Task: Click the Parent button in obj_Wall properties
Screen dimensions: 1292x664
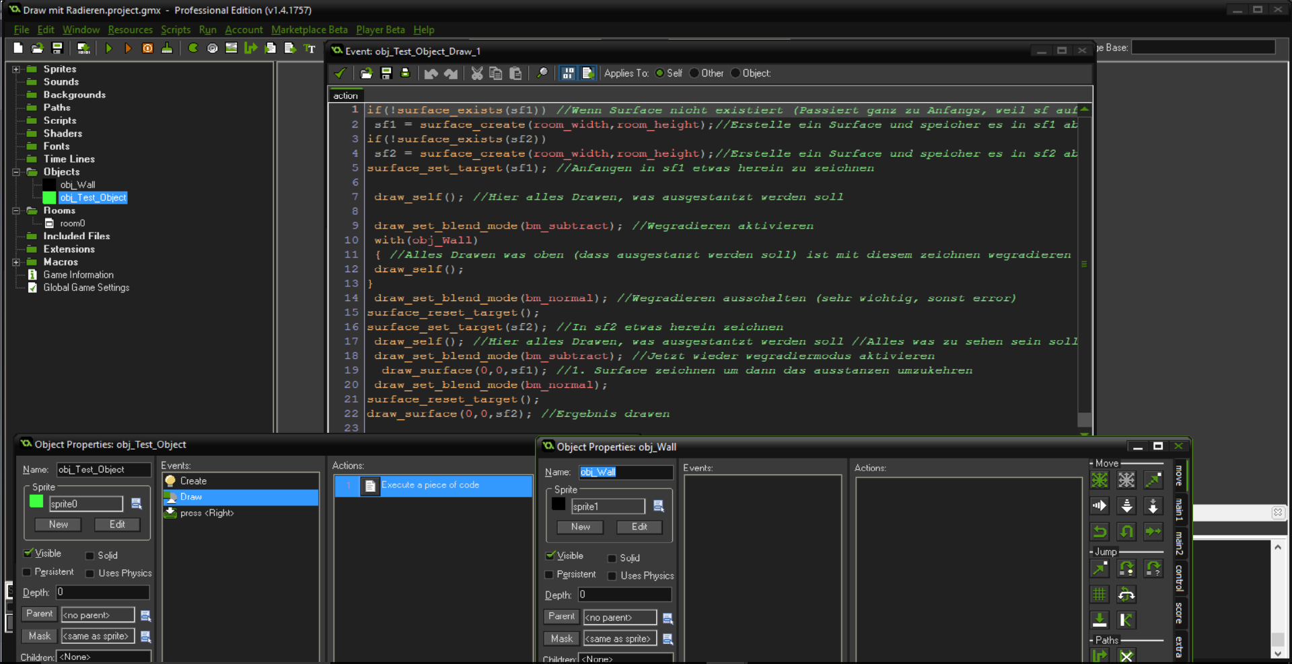Action: point(561,616)
